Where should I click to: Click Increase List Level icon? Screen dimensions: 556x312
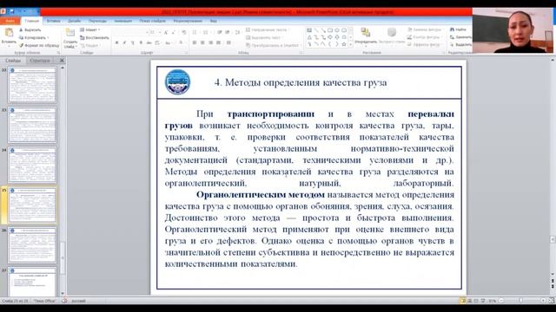tap(228, 33)
